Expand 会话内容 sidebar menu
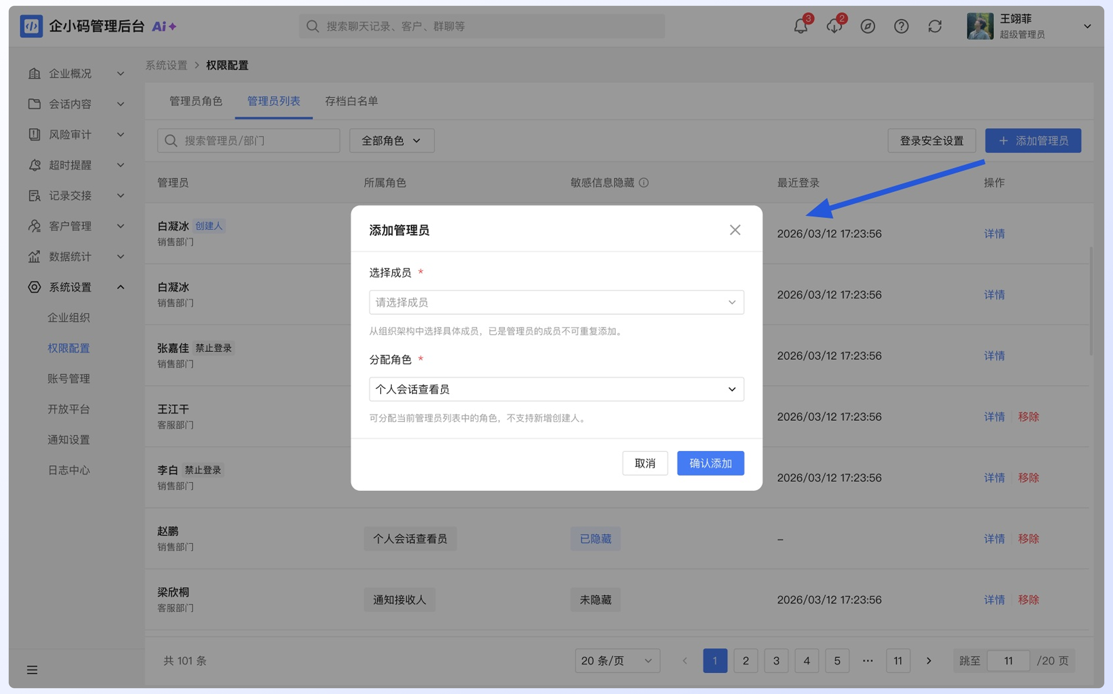The height and width of the screenshot is (694, 1113). (76, 104)
